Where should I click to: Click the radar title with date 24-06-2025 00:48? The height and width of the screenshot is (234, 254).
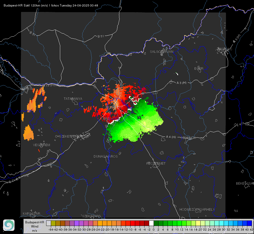51,5
